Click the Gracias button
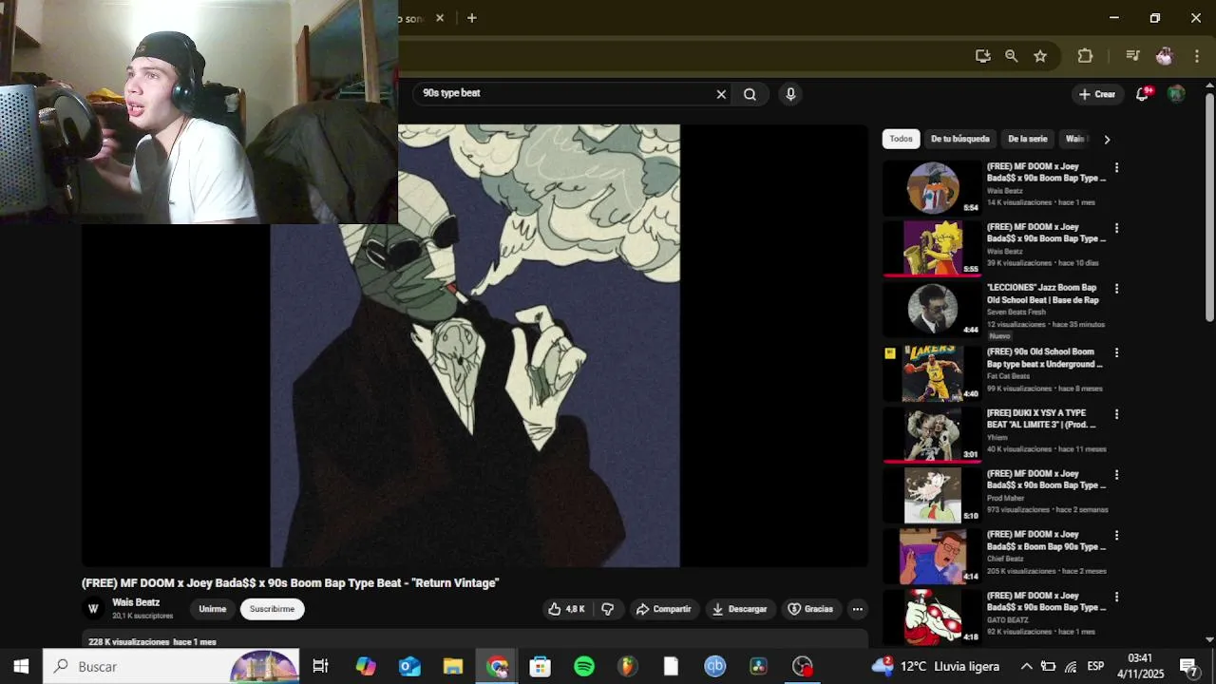The image size is (1216, 684). point(810,609)
